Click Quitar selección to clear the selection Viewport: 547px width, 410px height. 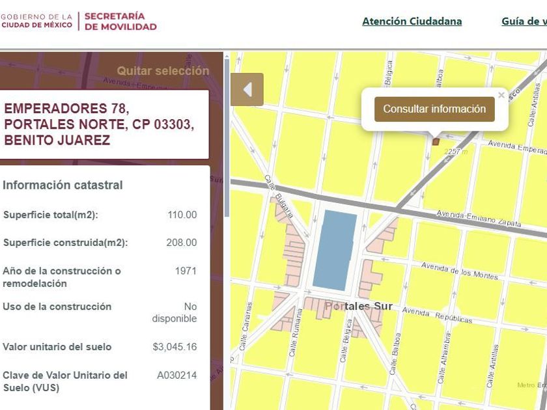[163, 71]
